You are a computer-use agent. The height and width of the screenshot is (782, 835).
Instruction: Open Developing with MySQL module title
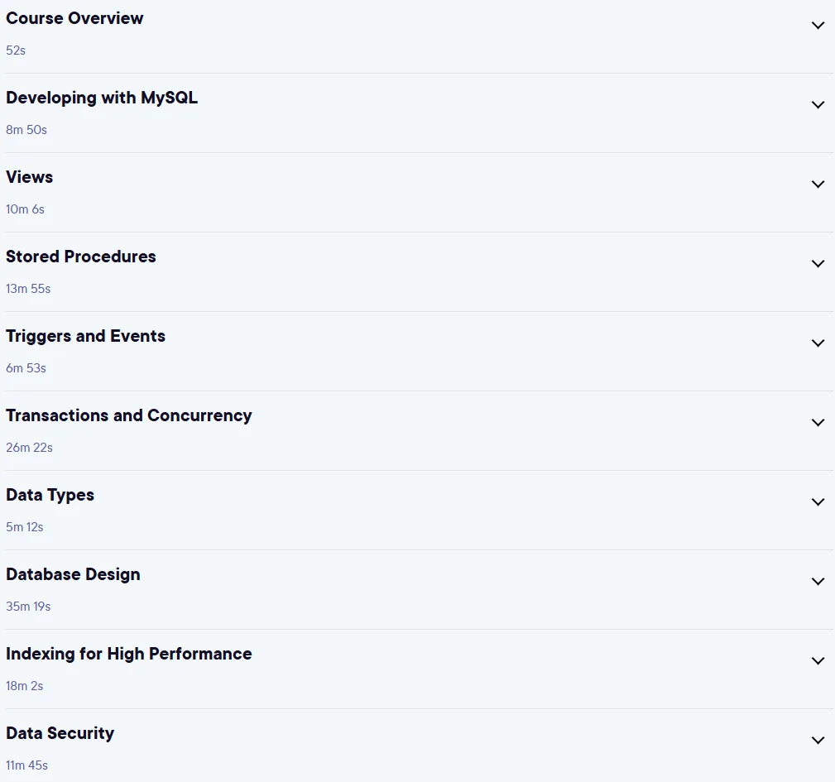coord(102,98)
